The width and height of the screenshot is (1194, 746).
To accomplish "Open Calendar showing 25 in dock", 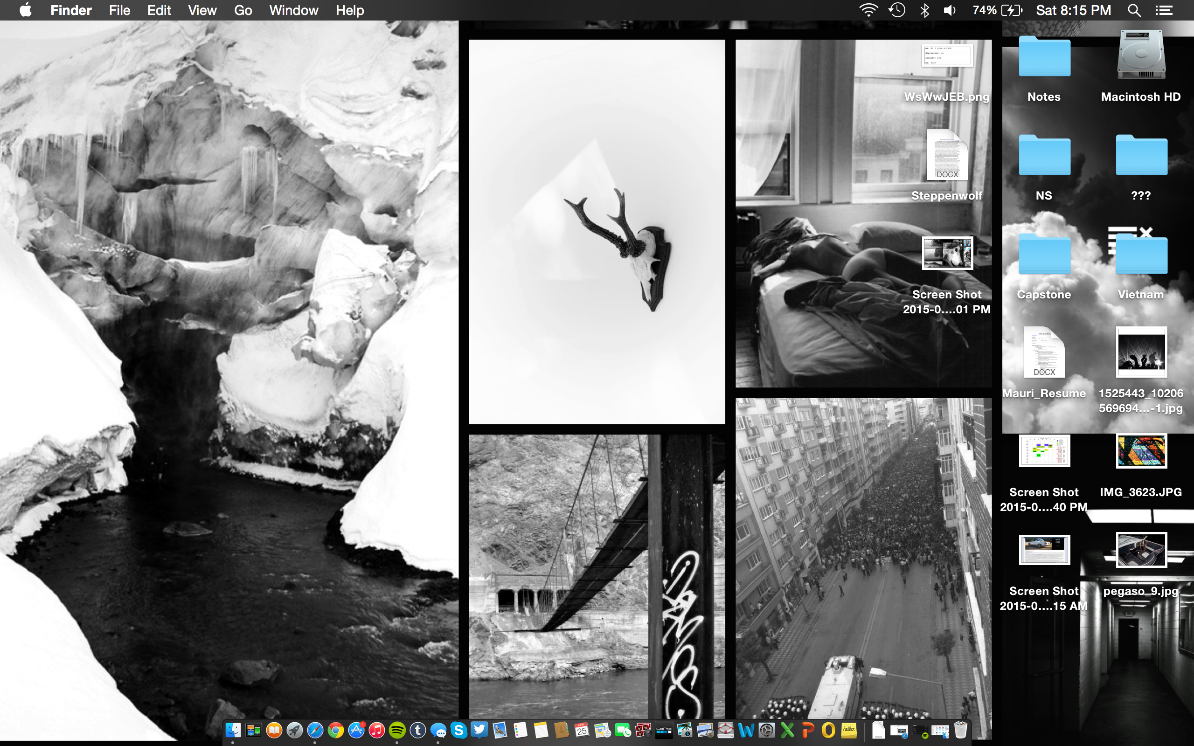I will [582, 730].
